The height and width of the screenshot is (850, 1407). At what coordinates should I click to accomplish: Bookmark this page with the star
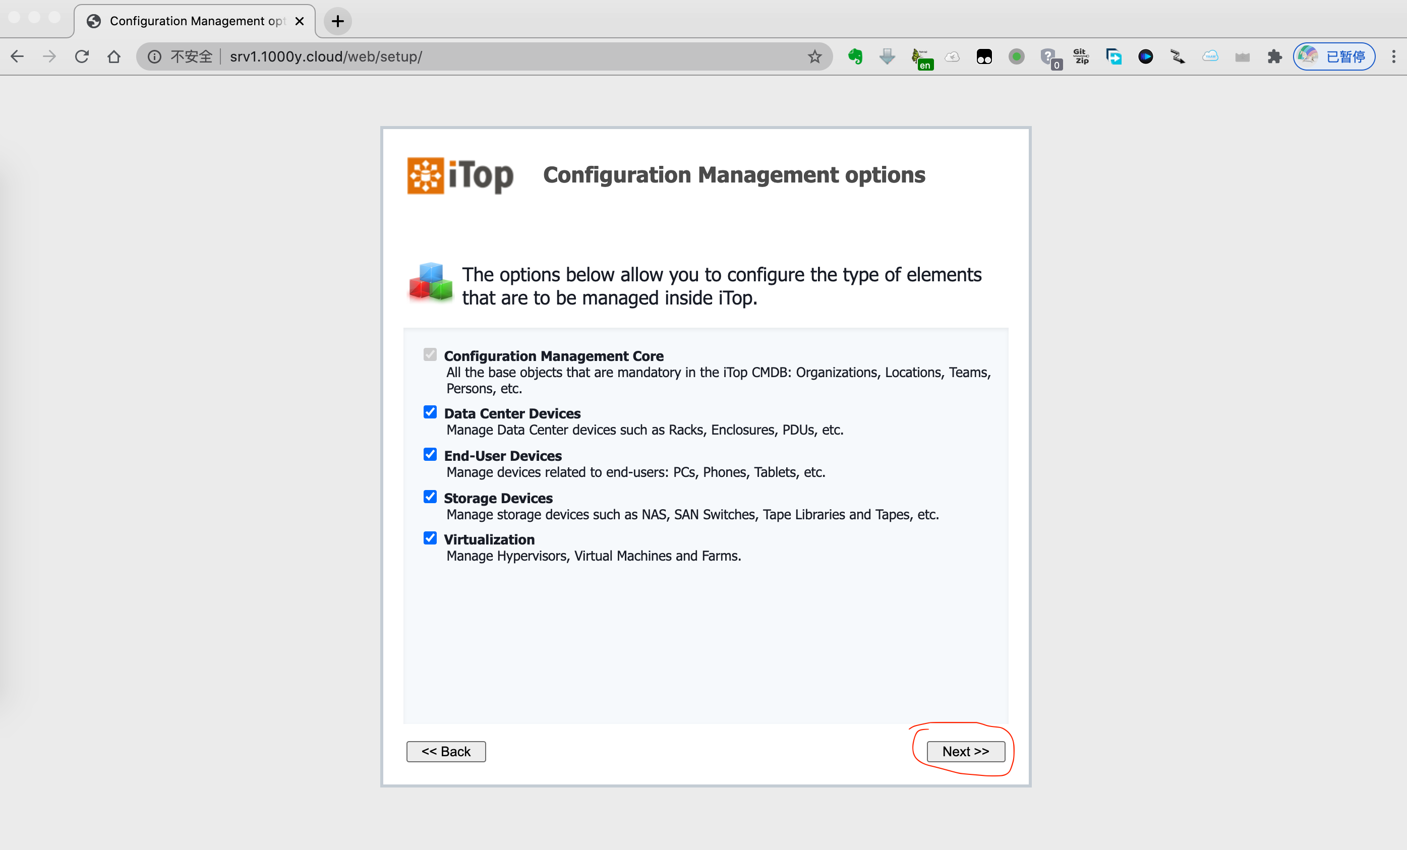pyautogui.click(x=814, y=56)
